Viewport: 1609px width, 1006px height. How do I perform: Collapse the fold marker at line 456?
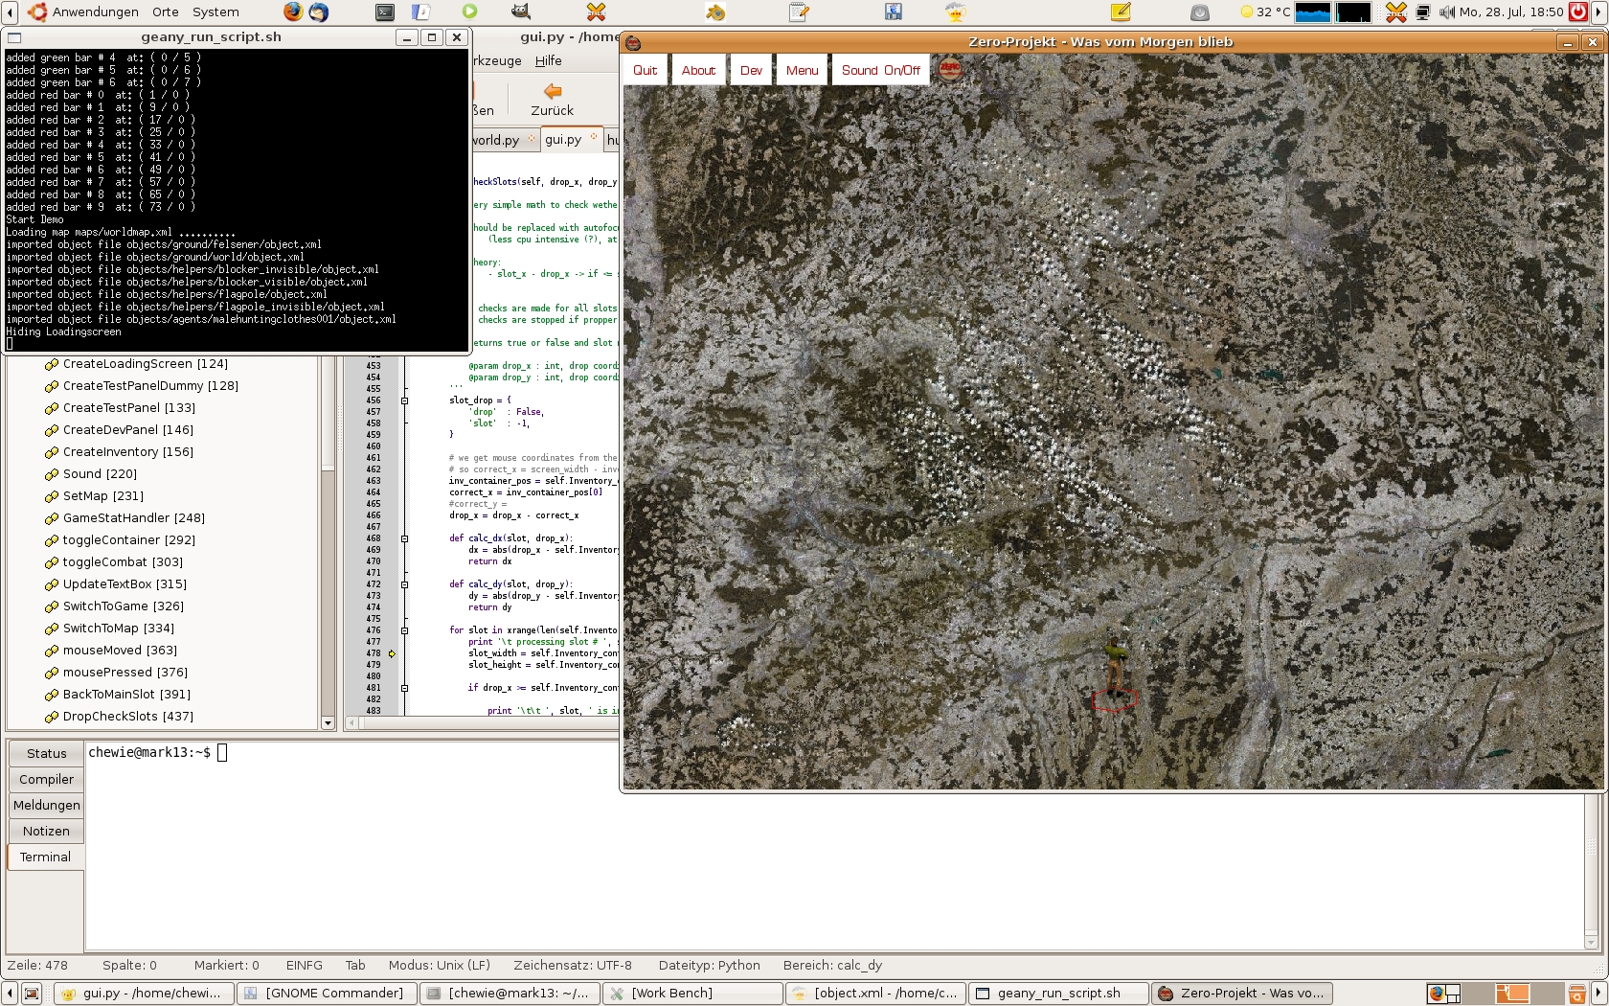pos(404,400)
